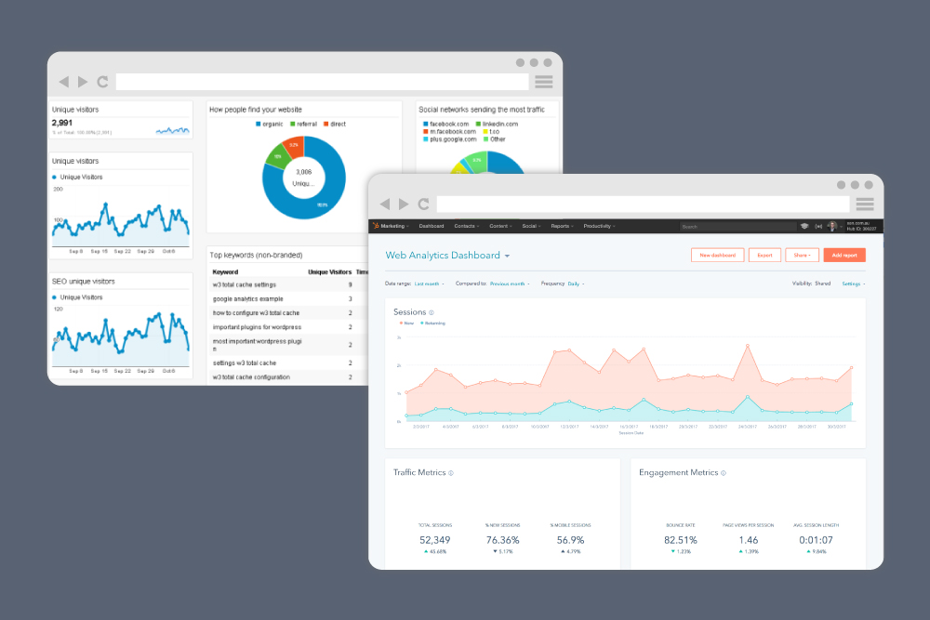Click the % New Sessions value 76.36%

click(x=503, y=541)
